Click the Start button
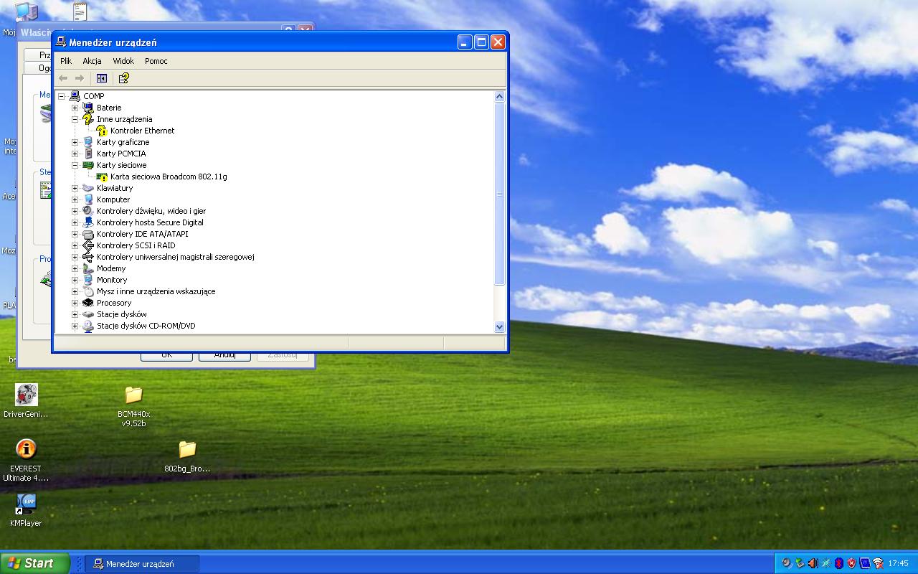Image resolution: width=918 pixels, height=574 pixels. pos(35,563)
